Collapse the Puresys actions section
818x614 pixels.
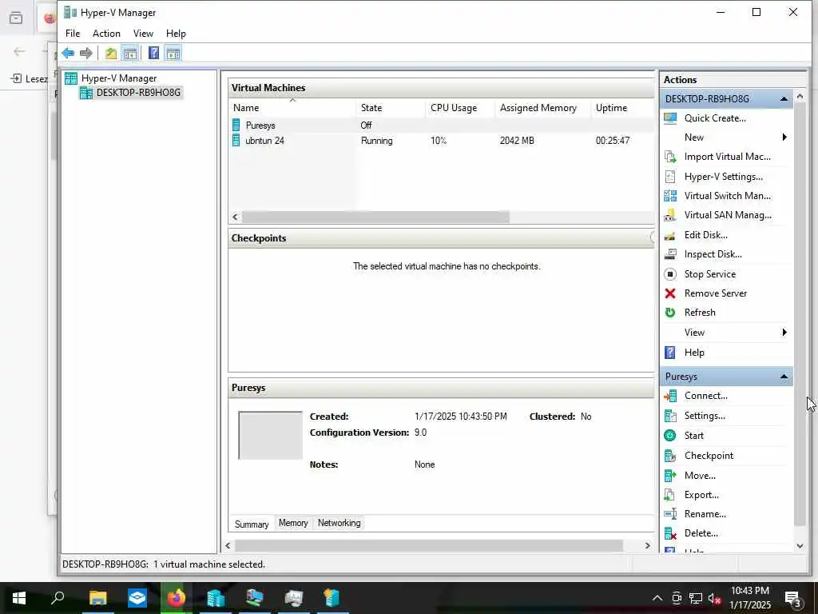click(x=784, y=377)
